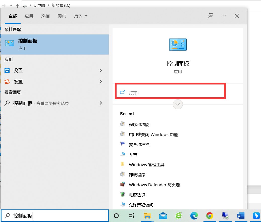Open the 控制面板 best match result
This screenshot has width=261, height=222.
55,45
